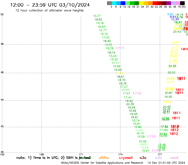The image size is (188, 165).
Task: Click the 's3a' satellite legend label
Action: (x=143, y=158)
